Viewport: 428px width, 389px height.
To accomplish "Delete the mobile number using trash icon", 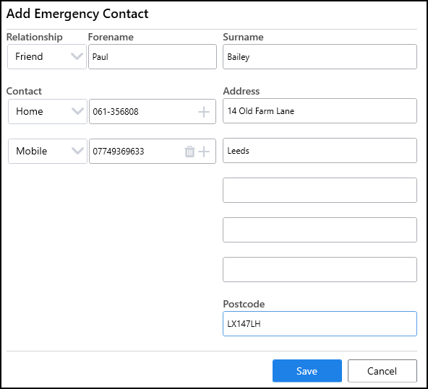I will 189,152.
